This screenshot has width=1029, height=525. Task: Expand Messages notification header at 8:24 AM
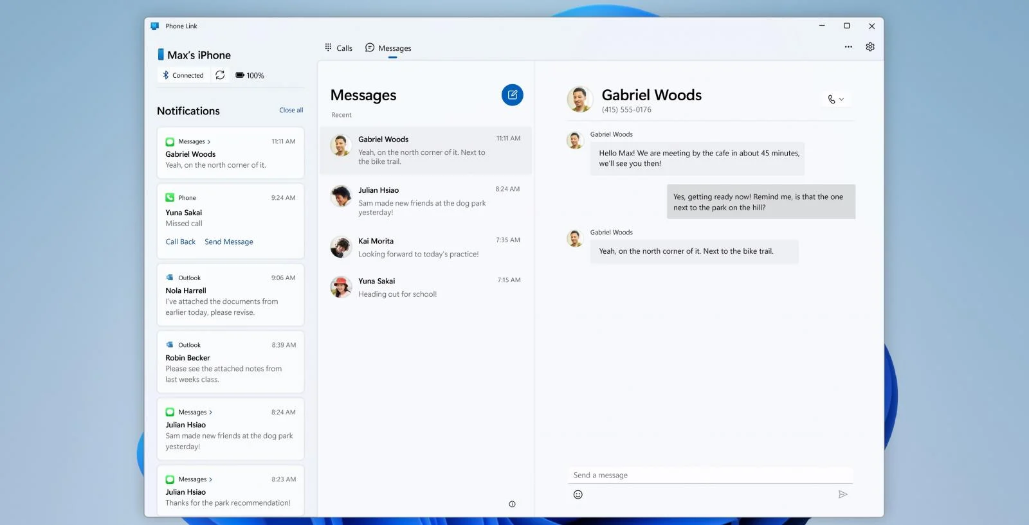194,412
